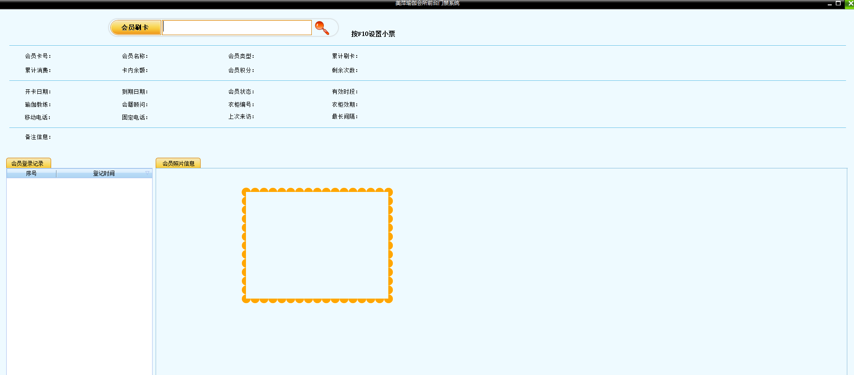Click the 剩余次数 label
The width and height of the screenshot is (854, 375).
tap(345, 70)
